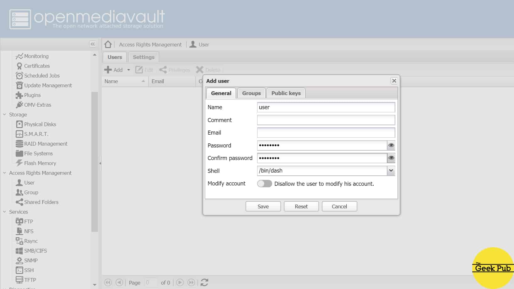Open Flash Memory plugin
The height and width of the screenshot is (289, 514).
click(36, 163)
